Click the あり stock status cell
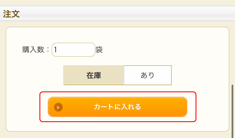The image size is (235, 138). (148, 75)
